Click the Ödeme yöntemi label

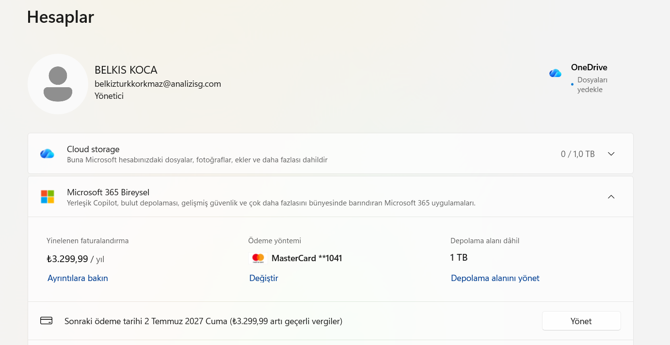pyautogui.click(x=275, y=241)
